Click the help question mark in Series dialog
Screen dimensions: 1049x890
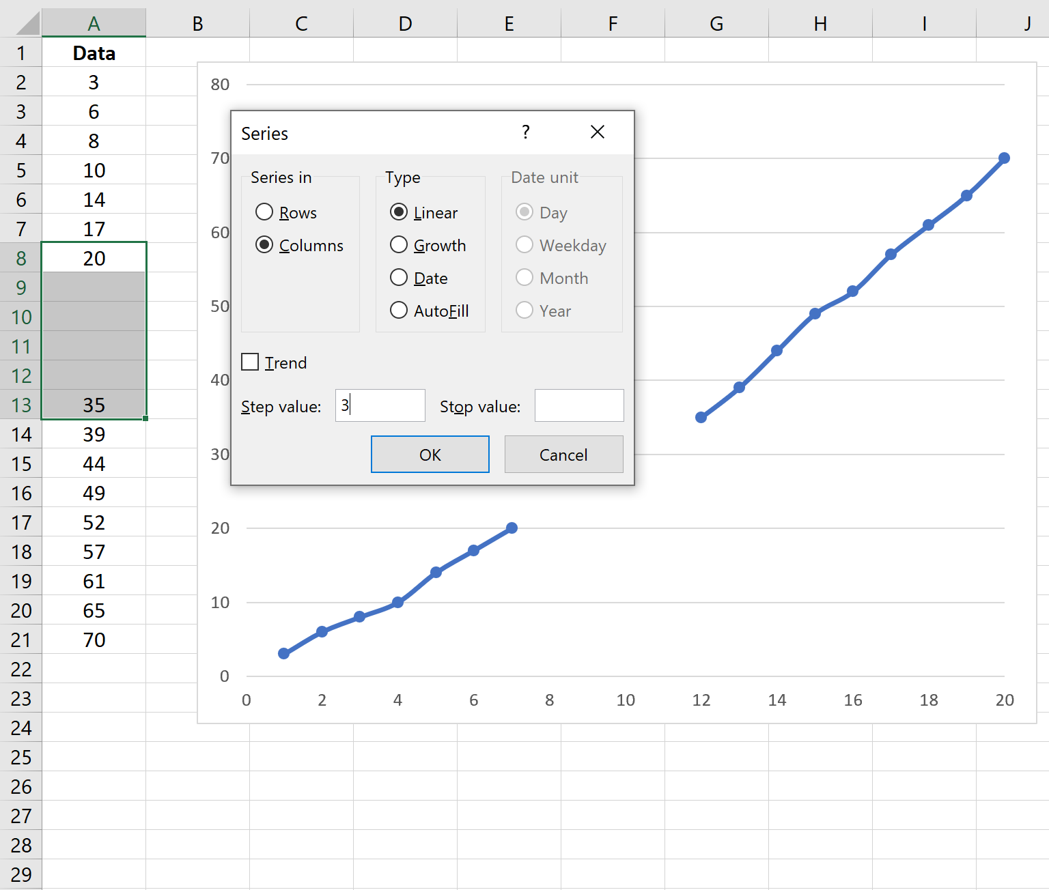526,132
